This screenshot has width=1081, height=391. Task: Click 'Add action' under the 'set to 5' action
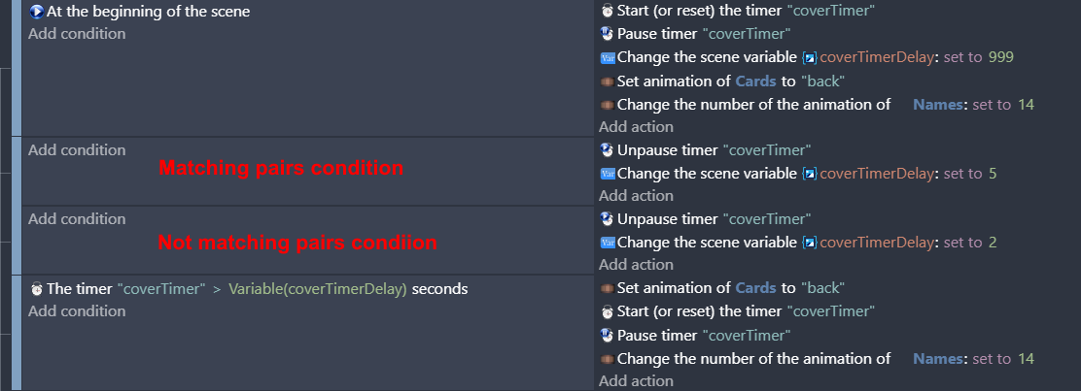(636, 196)
